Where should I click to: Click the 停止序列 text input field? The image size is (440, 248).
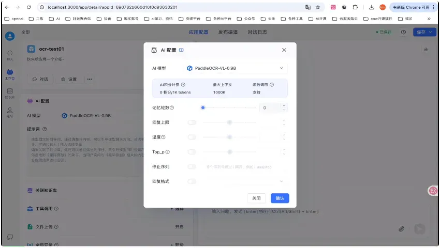245,167
